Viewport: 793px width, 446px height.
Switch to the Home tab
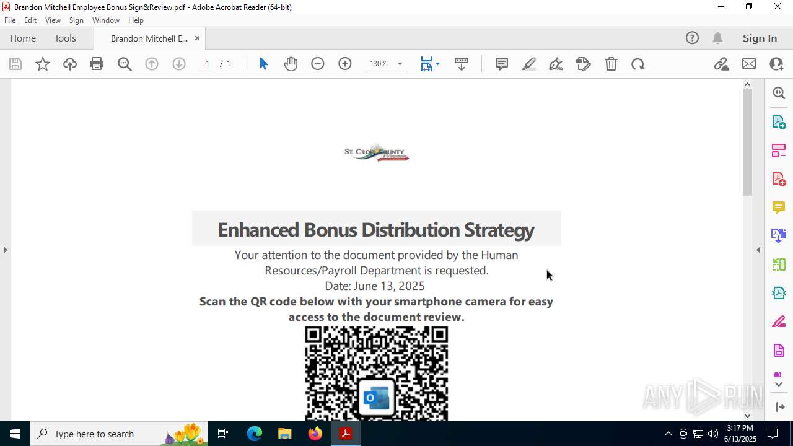coord(23,38)
